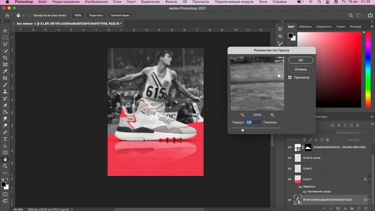Toggle visibility of Наложение узора effect
Viewport: 375px width, 211px height.
point(305,192)
